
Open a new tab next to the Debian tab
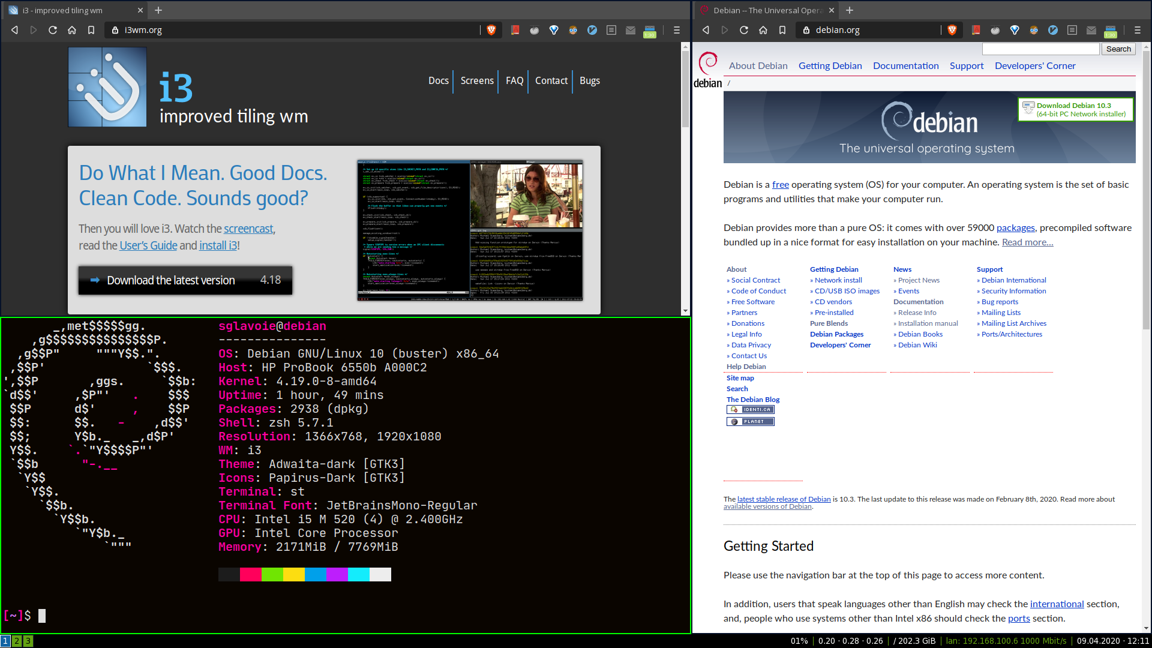click(850, 10)
